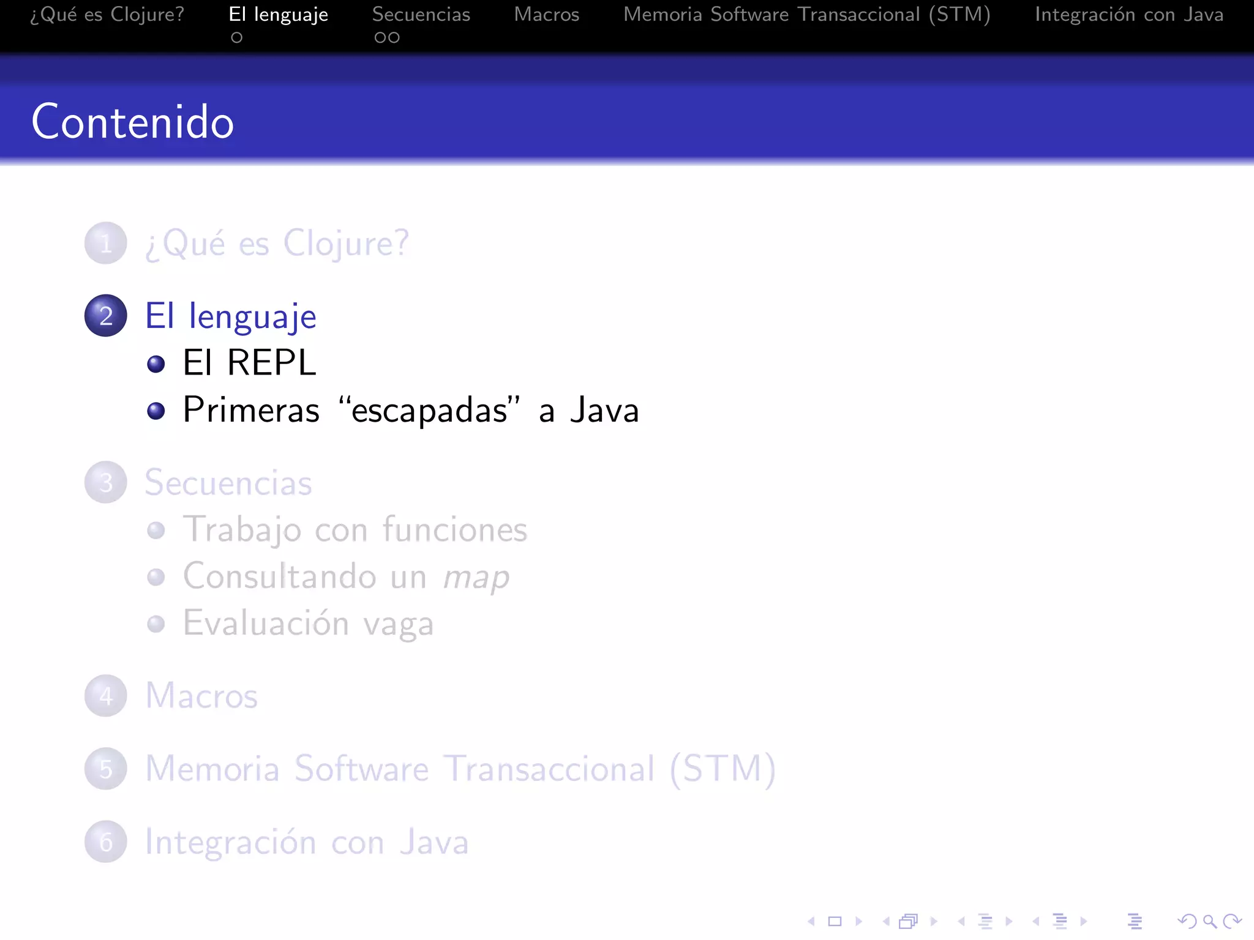This screenshot has width=1254, height=940.
Task: Click the numbered ball 2 in the outline
Action: point(106,316)
